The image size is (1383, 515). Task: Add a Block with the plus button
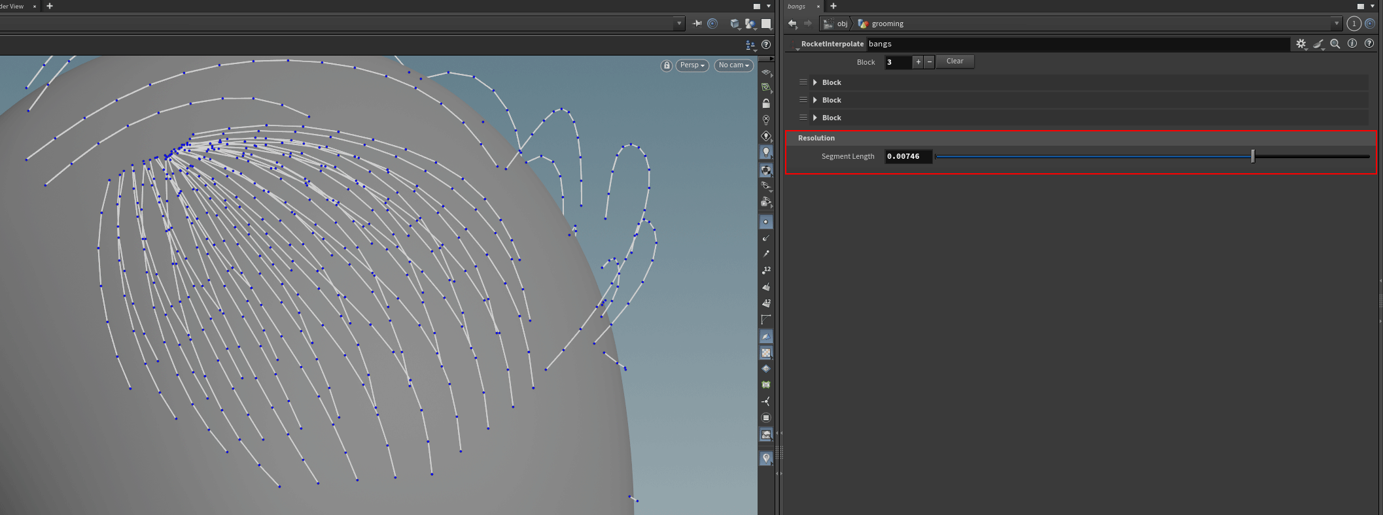[x=918, y=61]
